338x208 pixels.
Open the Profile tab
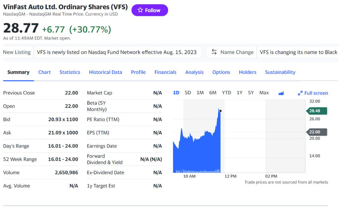tap(138, 72)
